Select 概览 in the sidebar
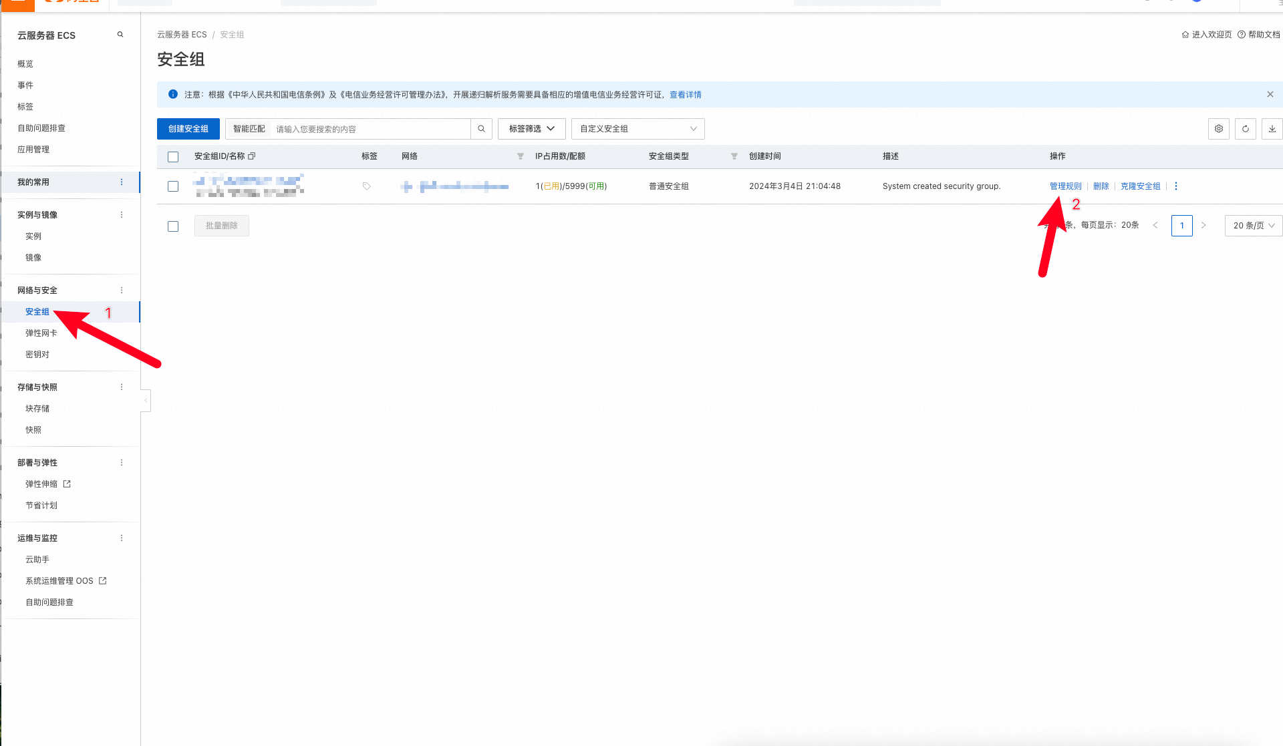The width and height of the screenshot is (1283, 746). (x=25, y=64)
